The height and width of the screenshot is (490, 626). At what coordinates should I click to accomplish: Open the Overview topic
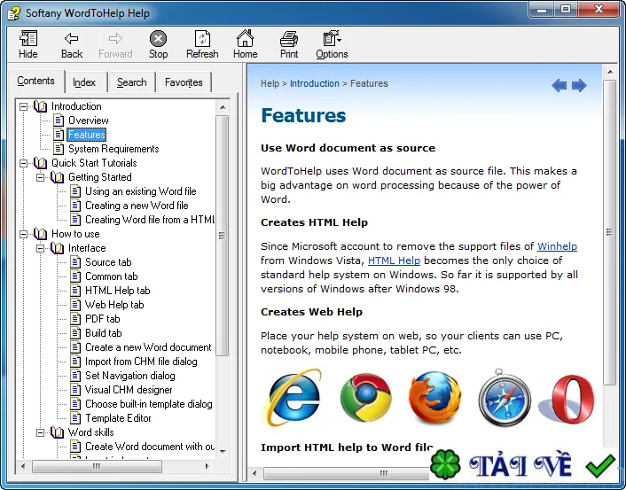tap(89, 121)
